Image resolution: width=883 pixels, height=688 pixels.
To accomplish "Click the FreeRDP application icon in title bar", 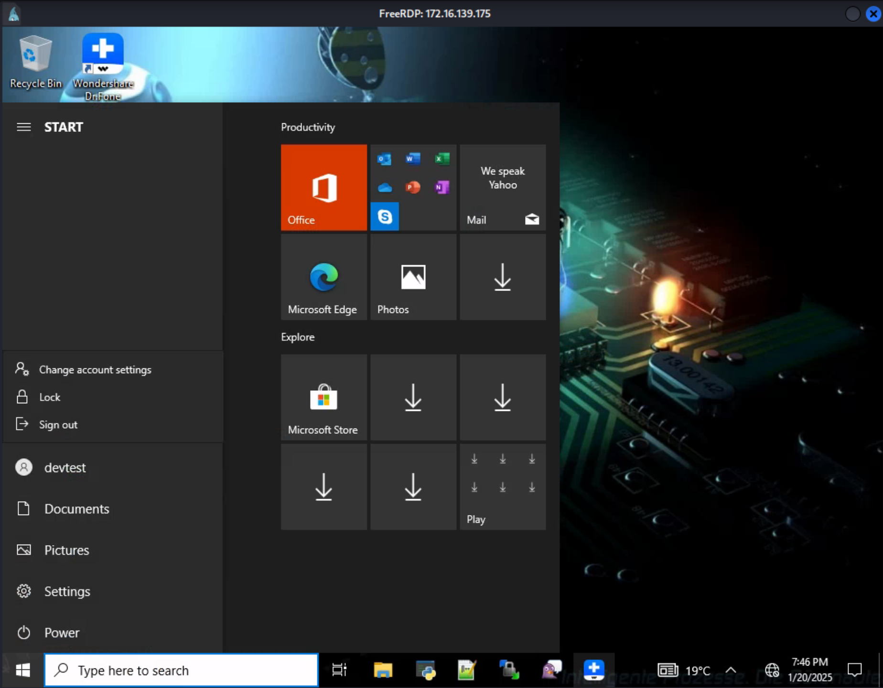I will 14,13.
